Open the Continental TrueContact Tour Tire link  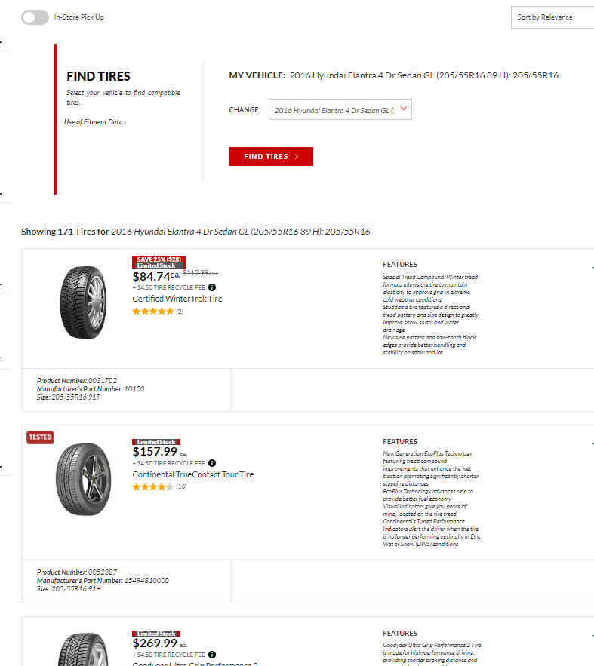[193, 474]
